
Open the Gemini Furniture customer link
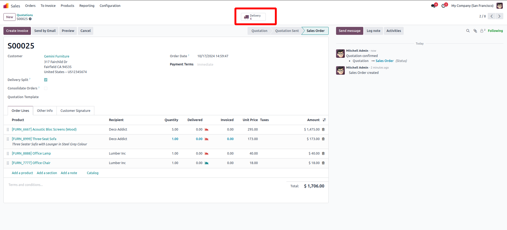(57, 56)
